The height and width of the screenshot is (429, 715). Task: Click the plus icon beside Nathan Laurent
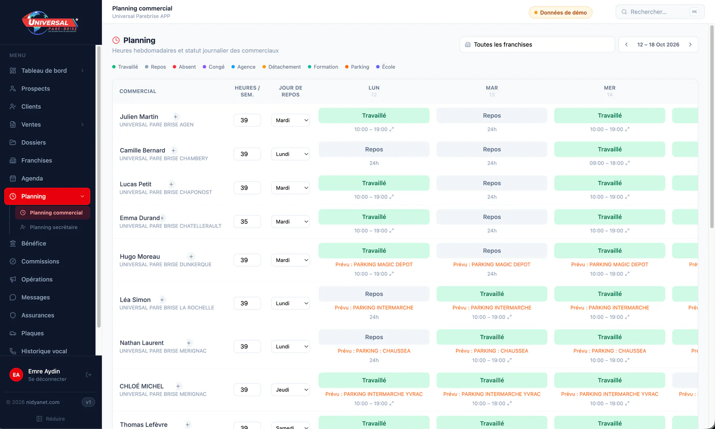[x=189, y=343]
